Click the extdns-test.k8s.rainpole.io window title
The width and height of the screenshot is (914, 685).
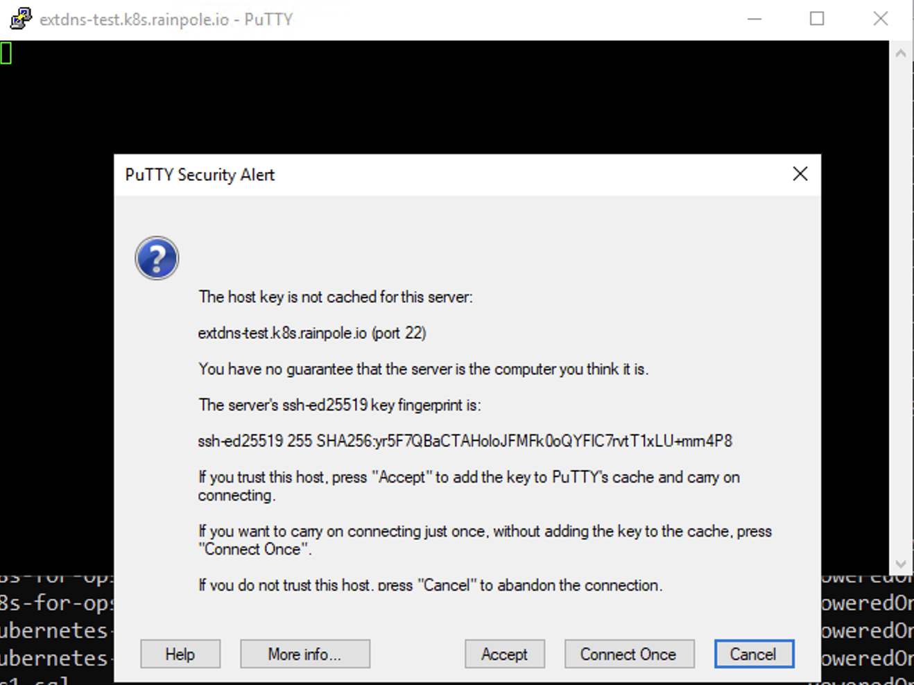166,19
